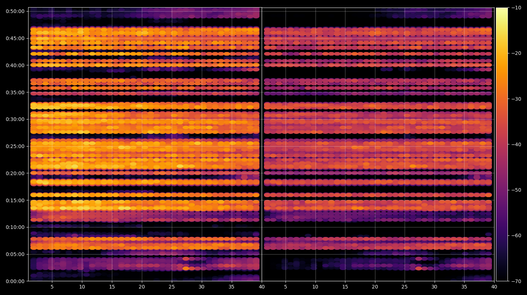The height and width of the screenshot is (295, 527).
Task: Click the colorbar label -30
Action: 516,99
